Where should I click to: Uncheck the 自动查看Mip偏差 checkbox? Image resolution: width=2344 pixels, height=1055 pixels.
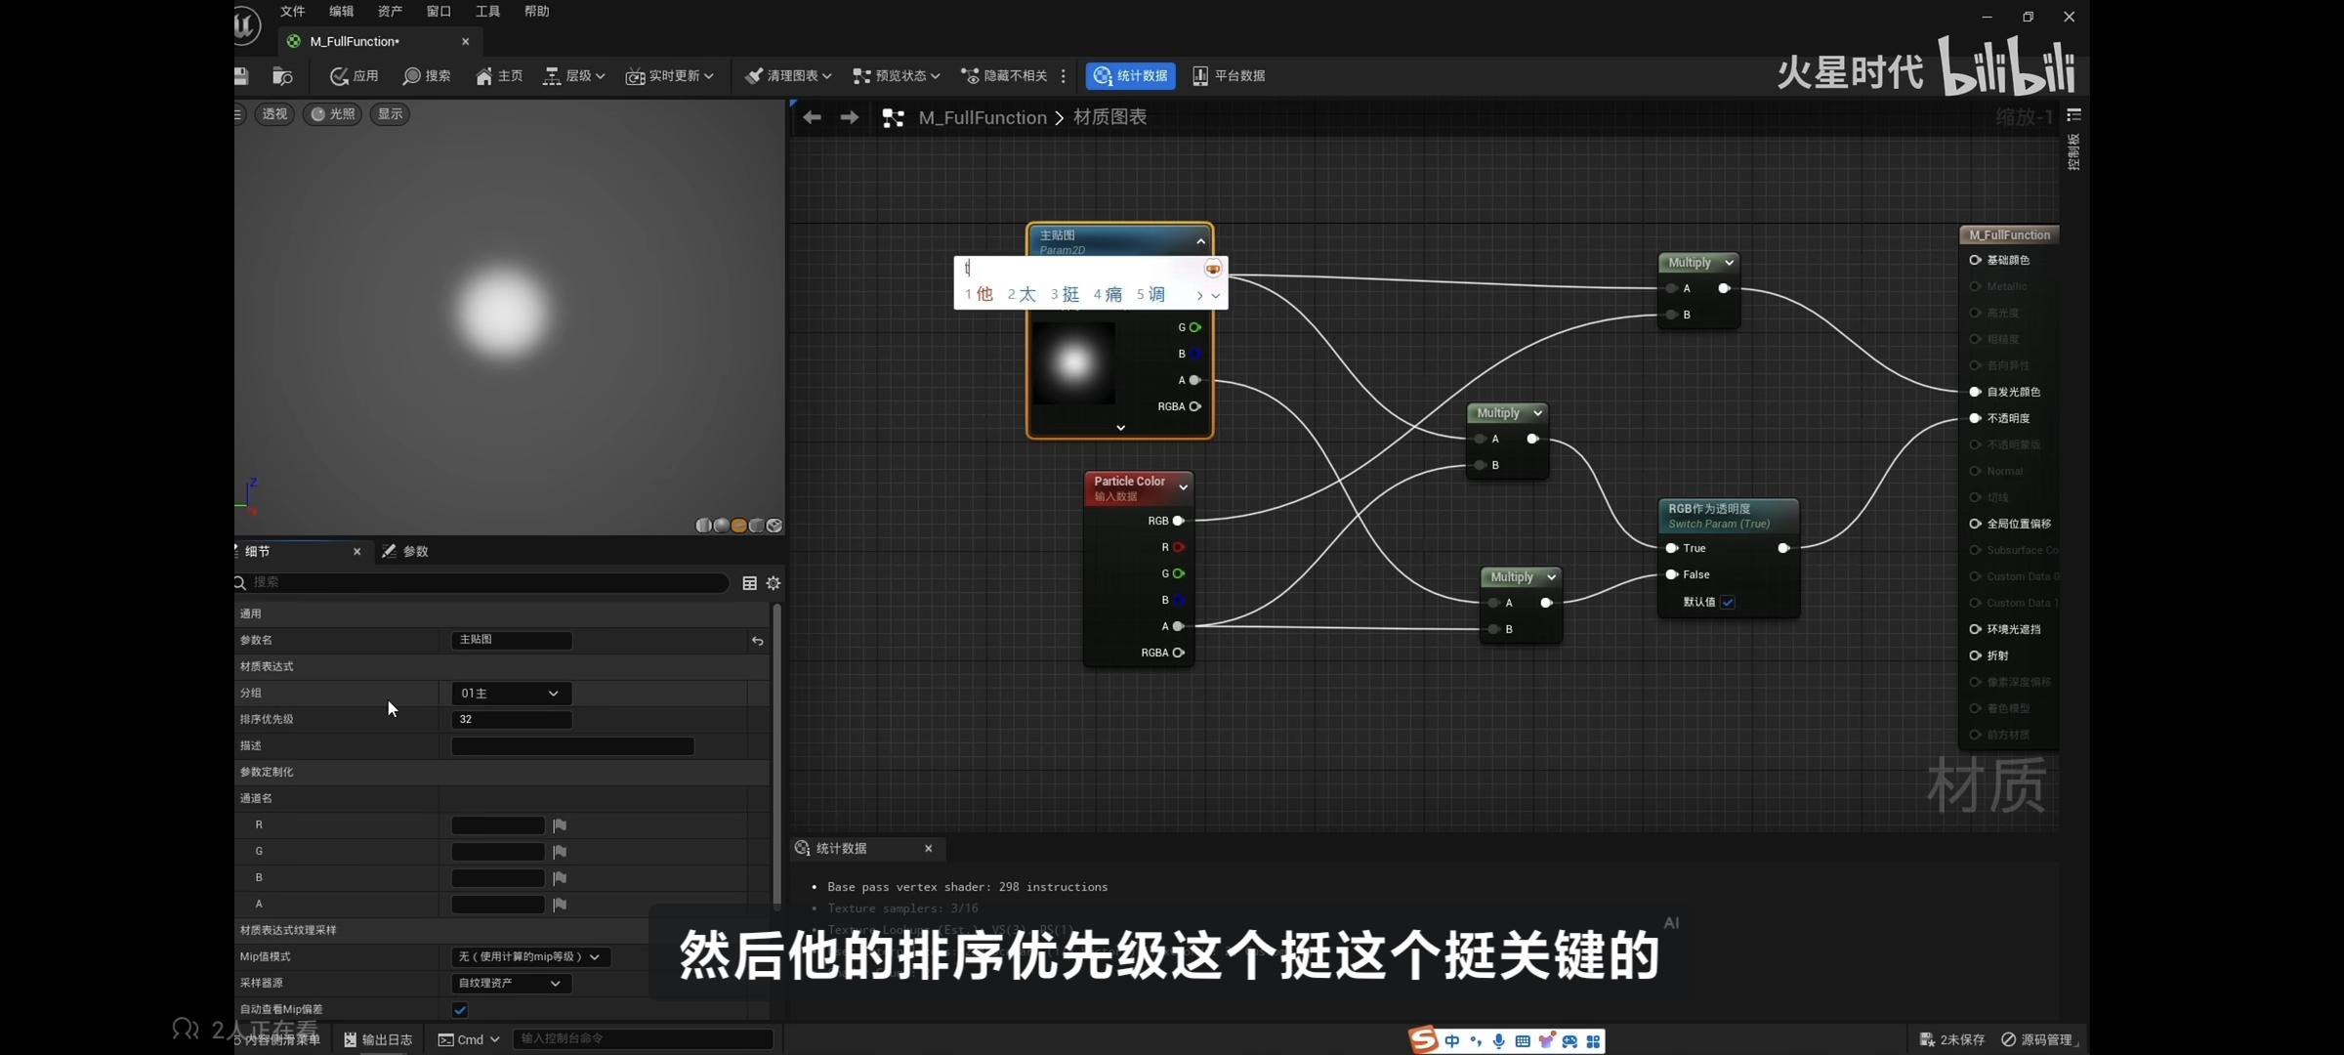460,1009
